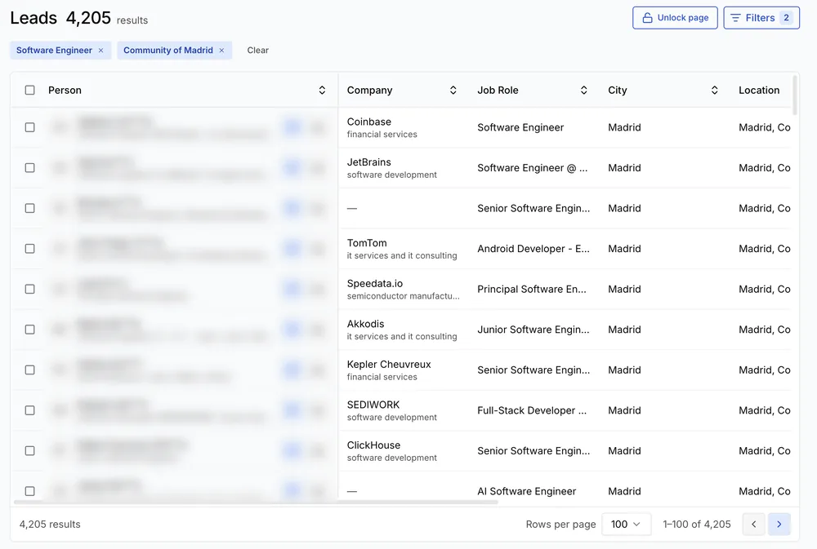Screen dimensions: 817x549
Task: Select the SEDIWORK row checkbox
Action: [x=29, y=410]
